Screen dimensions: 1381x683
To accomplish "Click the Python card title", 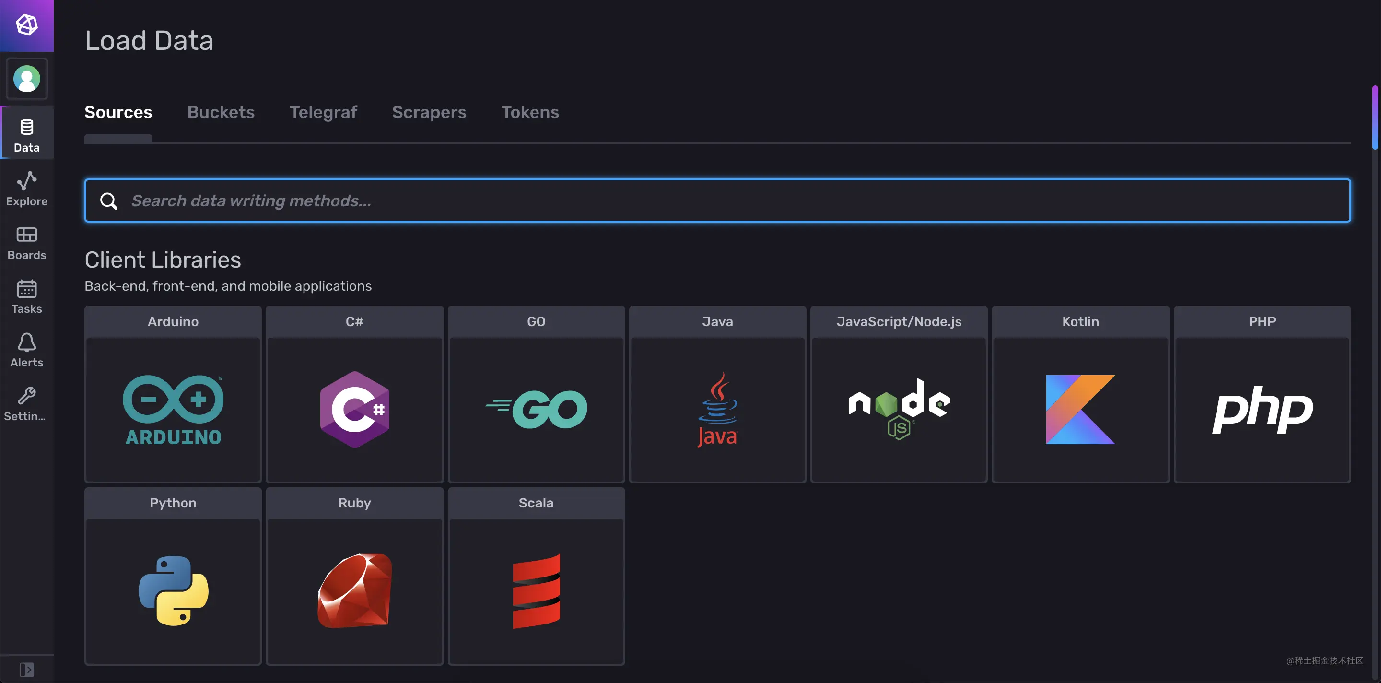I will pos(173,503).
